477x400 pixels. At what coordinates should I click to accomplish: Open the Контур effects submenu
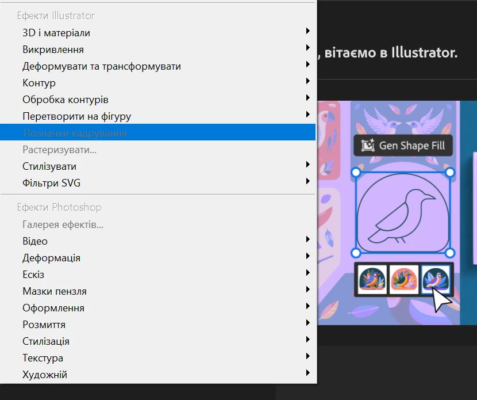(x=158, y=83)
